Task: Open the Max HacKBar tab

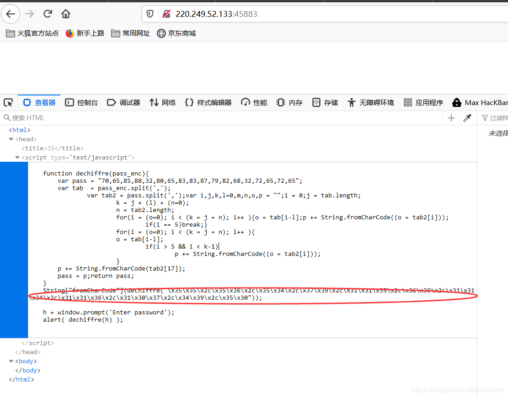Action: [480, 103]
